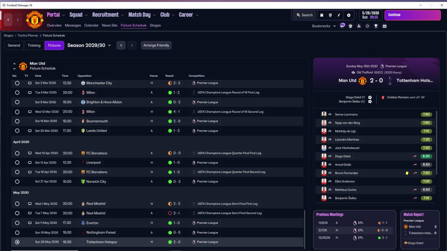Select the radio button for the Leeds United fixture
The height and width of the screenshot is (251, 447).
pyautogui.click(x=17, y=131)
